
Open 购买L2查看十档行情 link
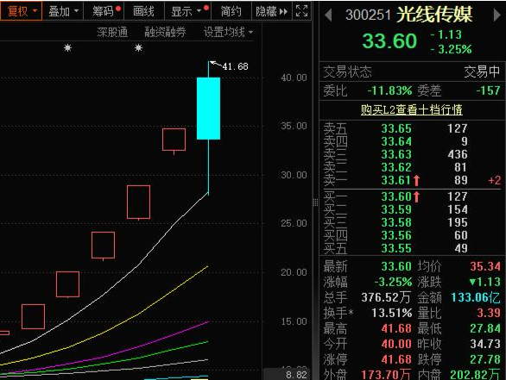411,109
